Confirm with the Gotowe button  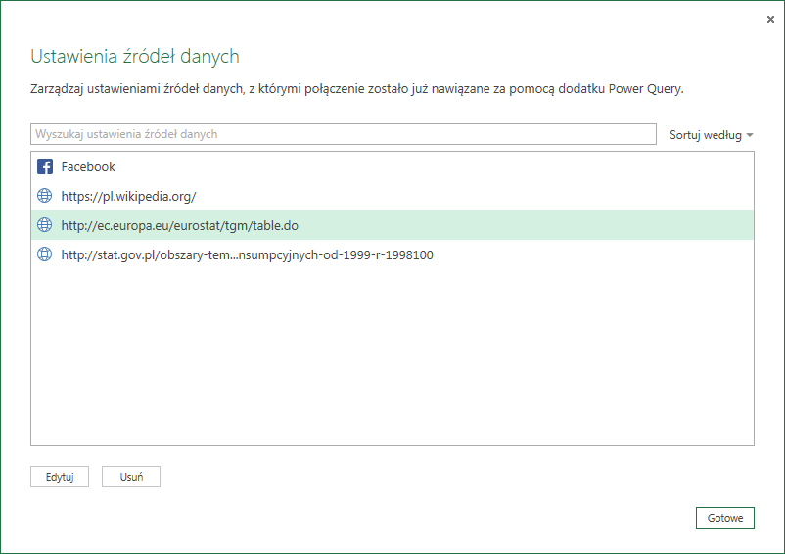coord(724,518)
